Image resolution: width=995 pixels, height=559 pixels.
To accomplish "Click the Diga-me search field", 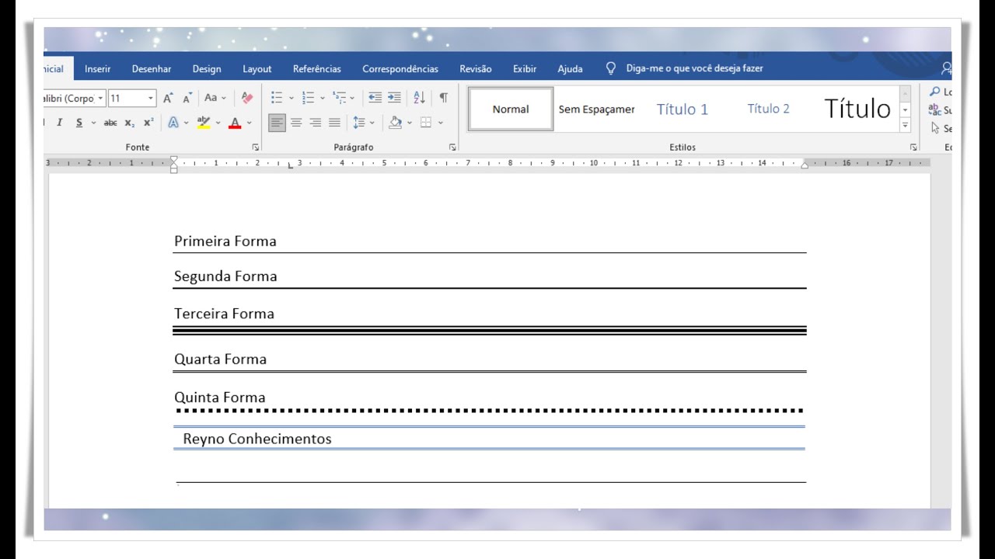I will coord(694,69).
